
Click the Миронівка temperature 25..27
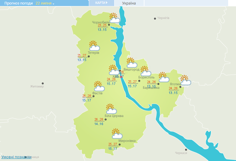pyautogui.click(x=112, y=144)
